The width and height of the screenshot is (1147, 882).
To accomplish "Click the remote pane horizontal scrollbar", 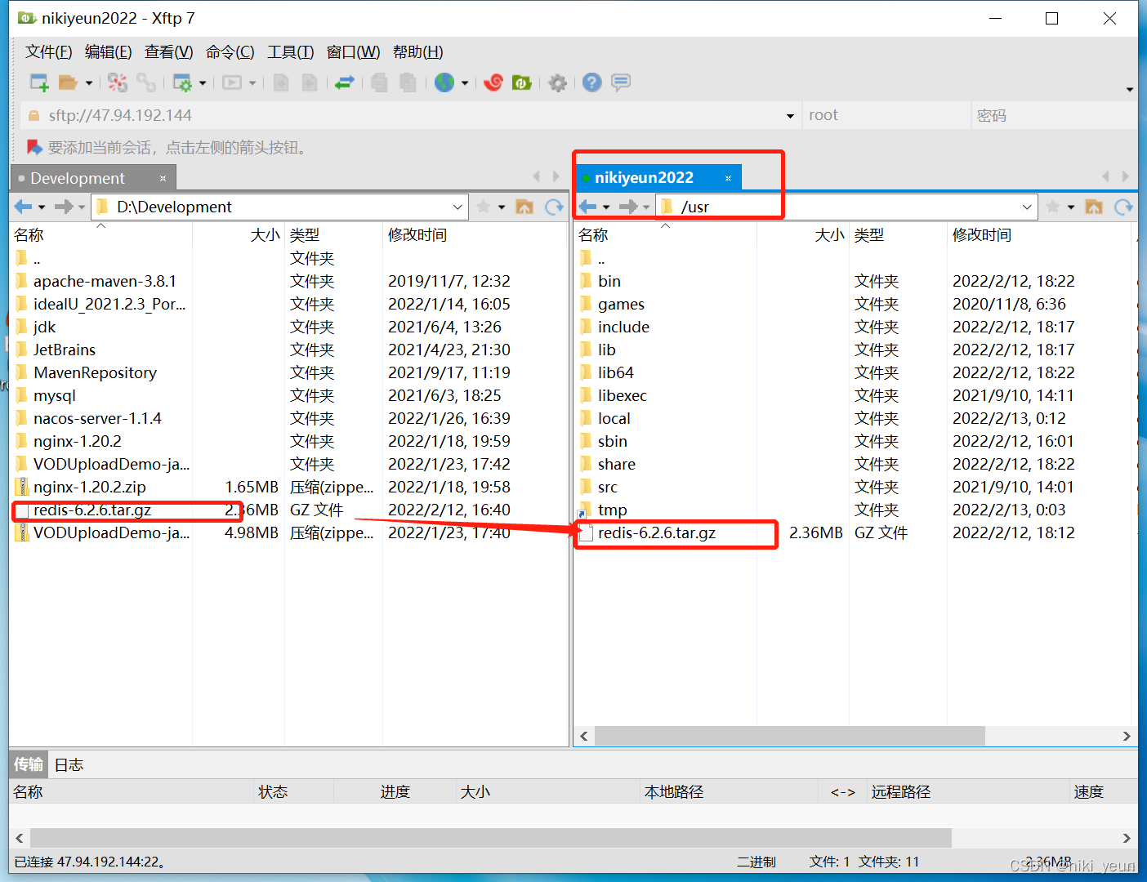I will coord(789,736).
